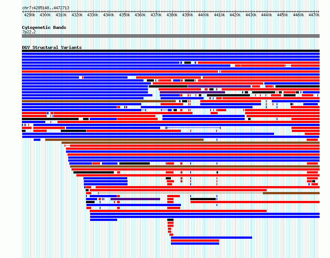Image resolution: width=330 pixels, height=258 pixels.
Task: Select the 4390k position on the ruler
Action: click(188, 15)
